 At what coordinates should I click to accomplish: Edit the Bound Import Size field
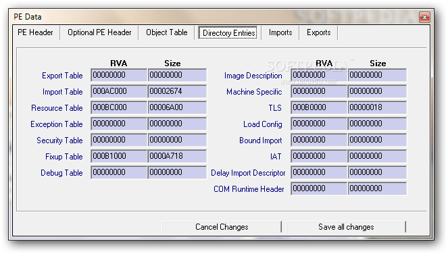coord(377,141)
